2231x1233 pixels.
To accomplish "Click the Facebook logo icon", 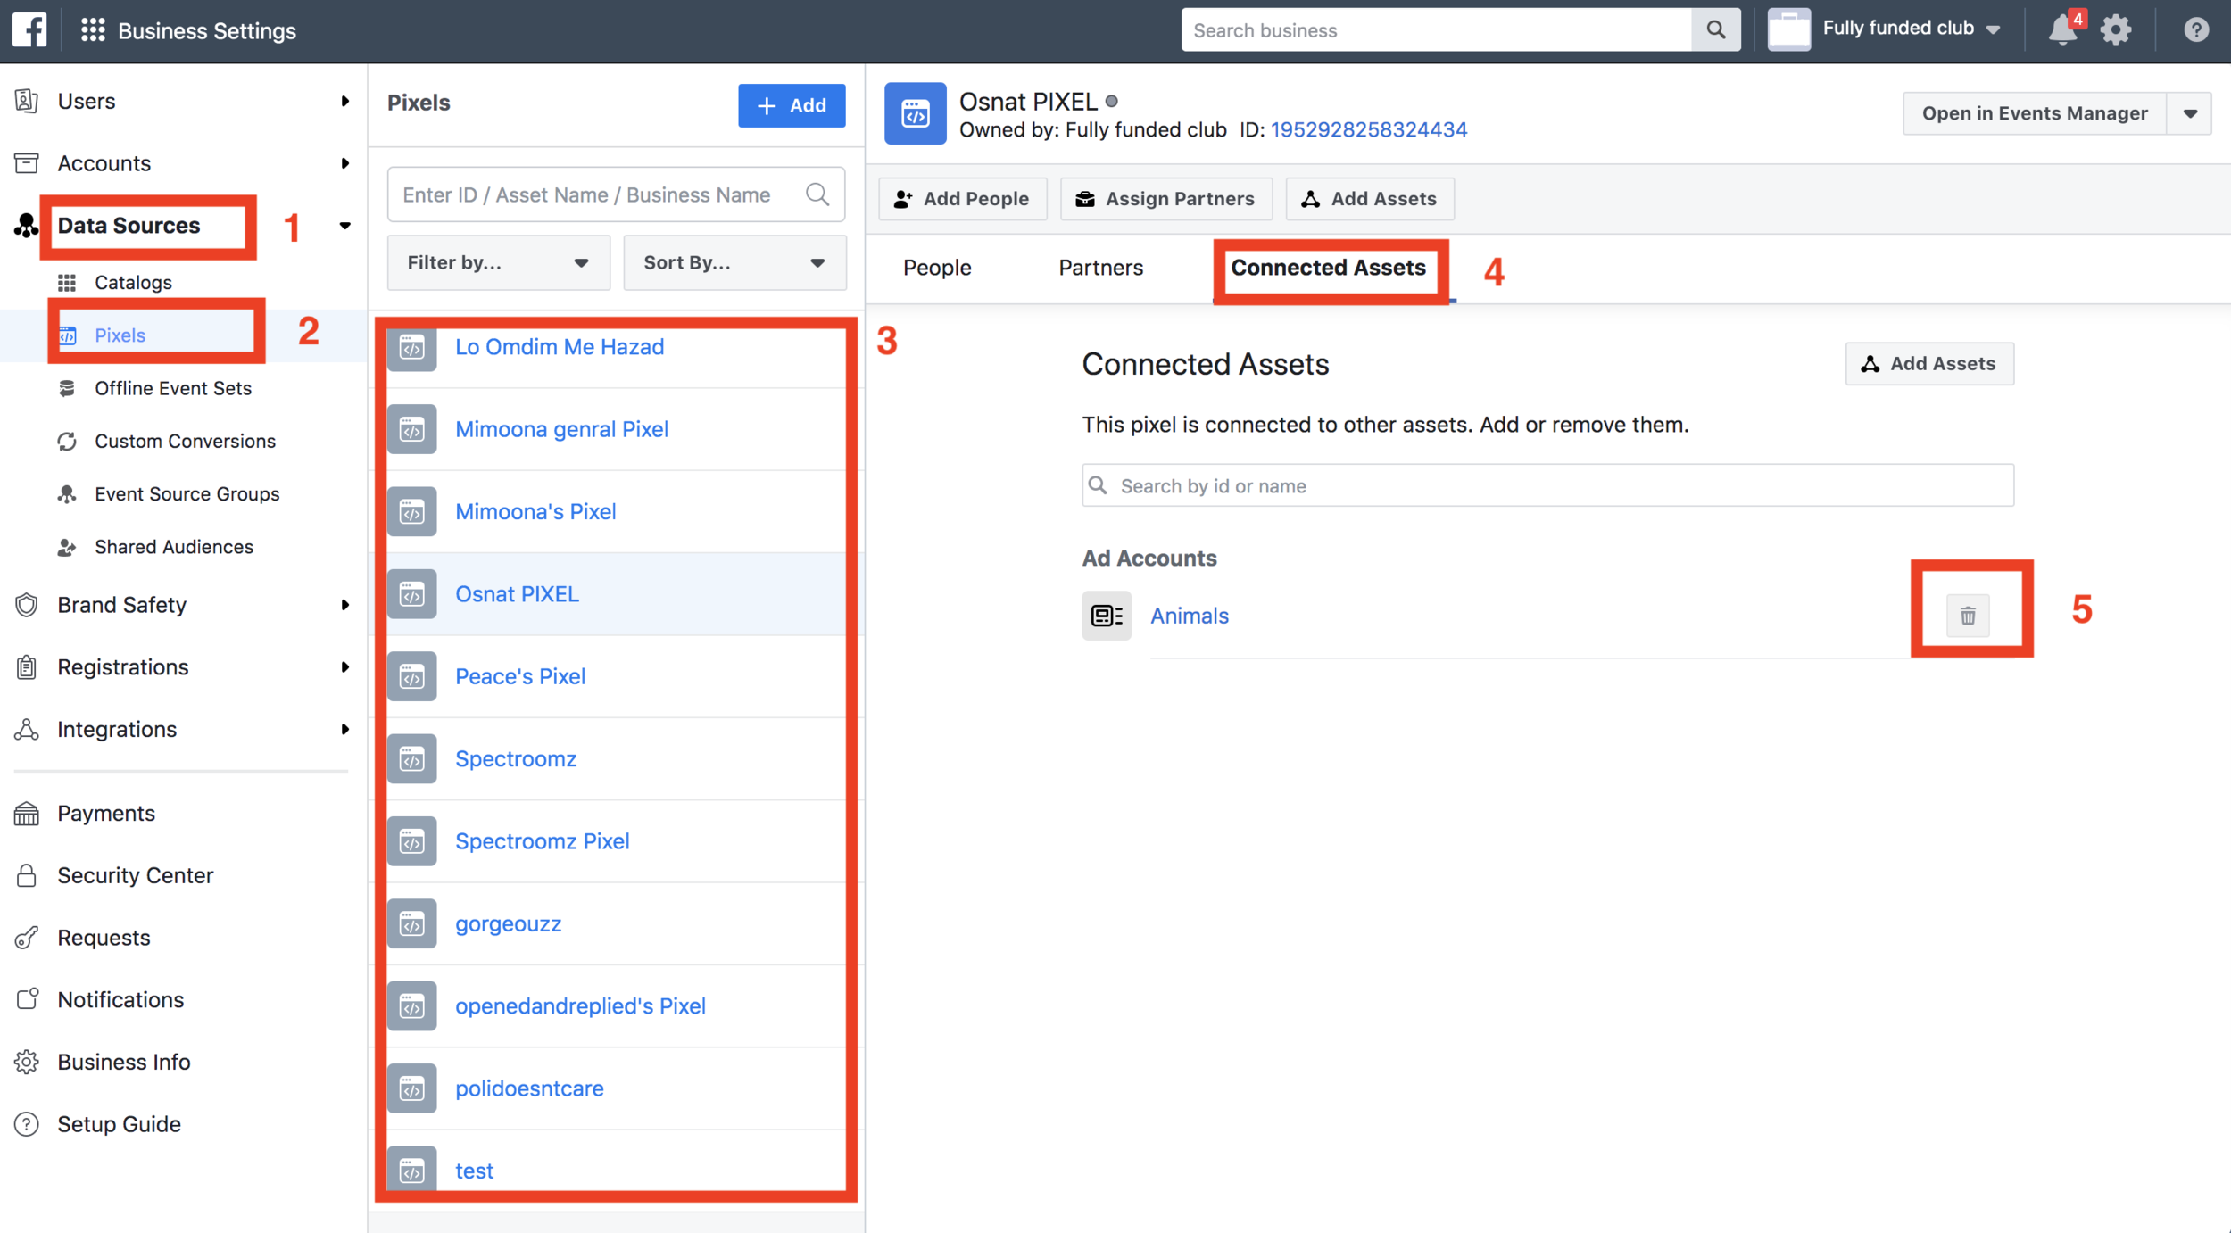I will point(29,30).
